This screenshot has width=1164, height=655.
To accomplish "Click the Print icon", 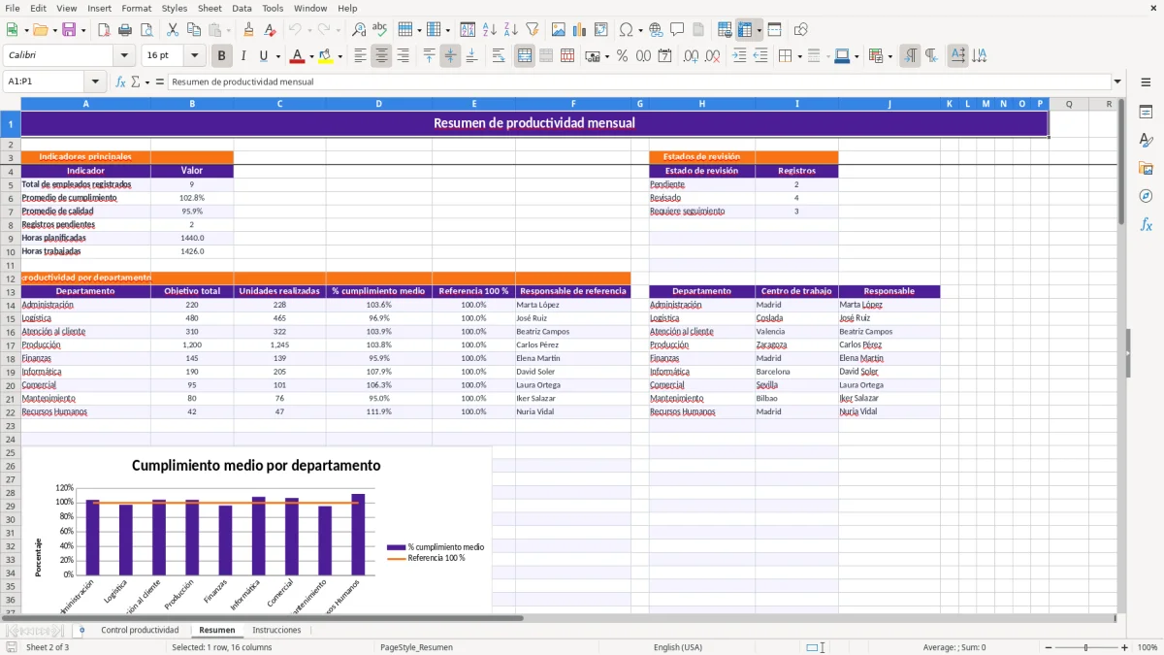I will 127,30.
